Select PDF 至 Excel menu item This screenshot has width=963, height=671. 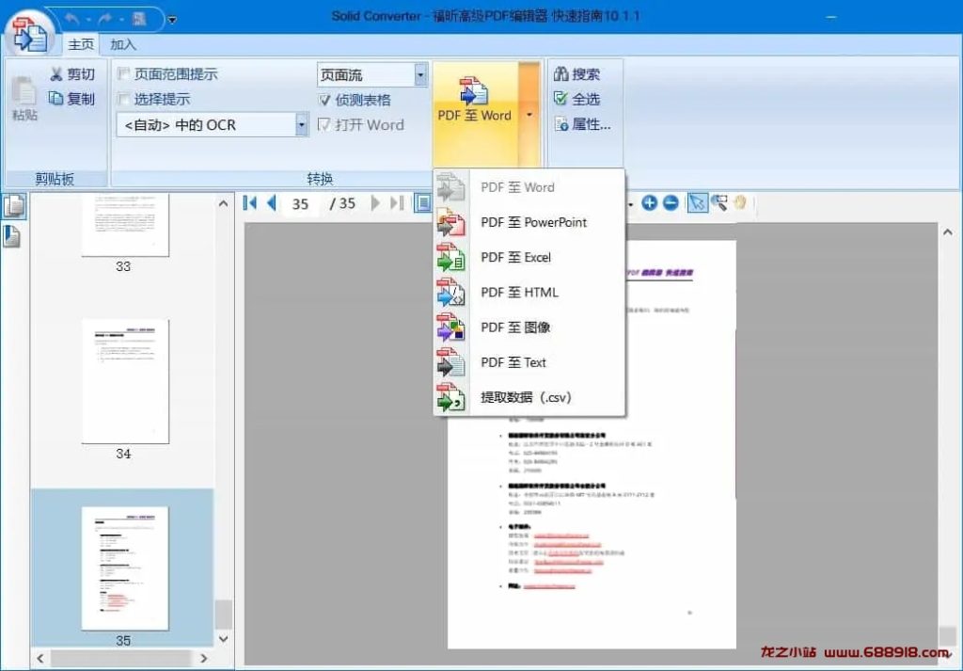[x=529, y=258]
